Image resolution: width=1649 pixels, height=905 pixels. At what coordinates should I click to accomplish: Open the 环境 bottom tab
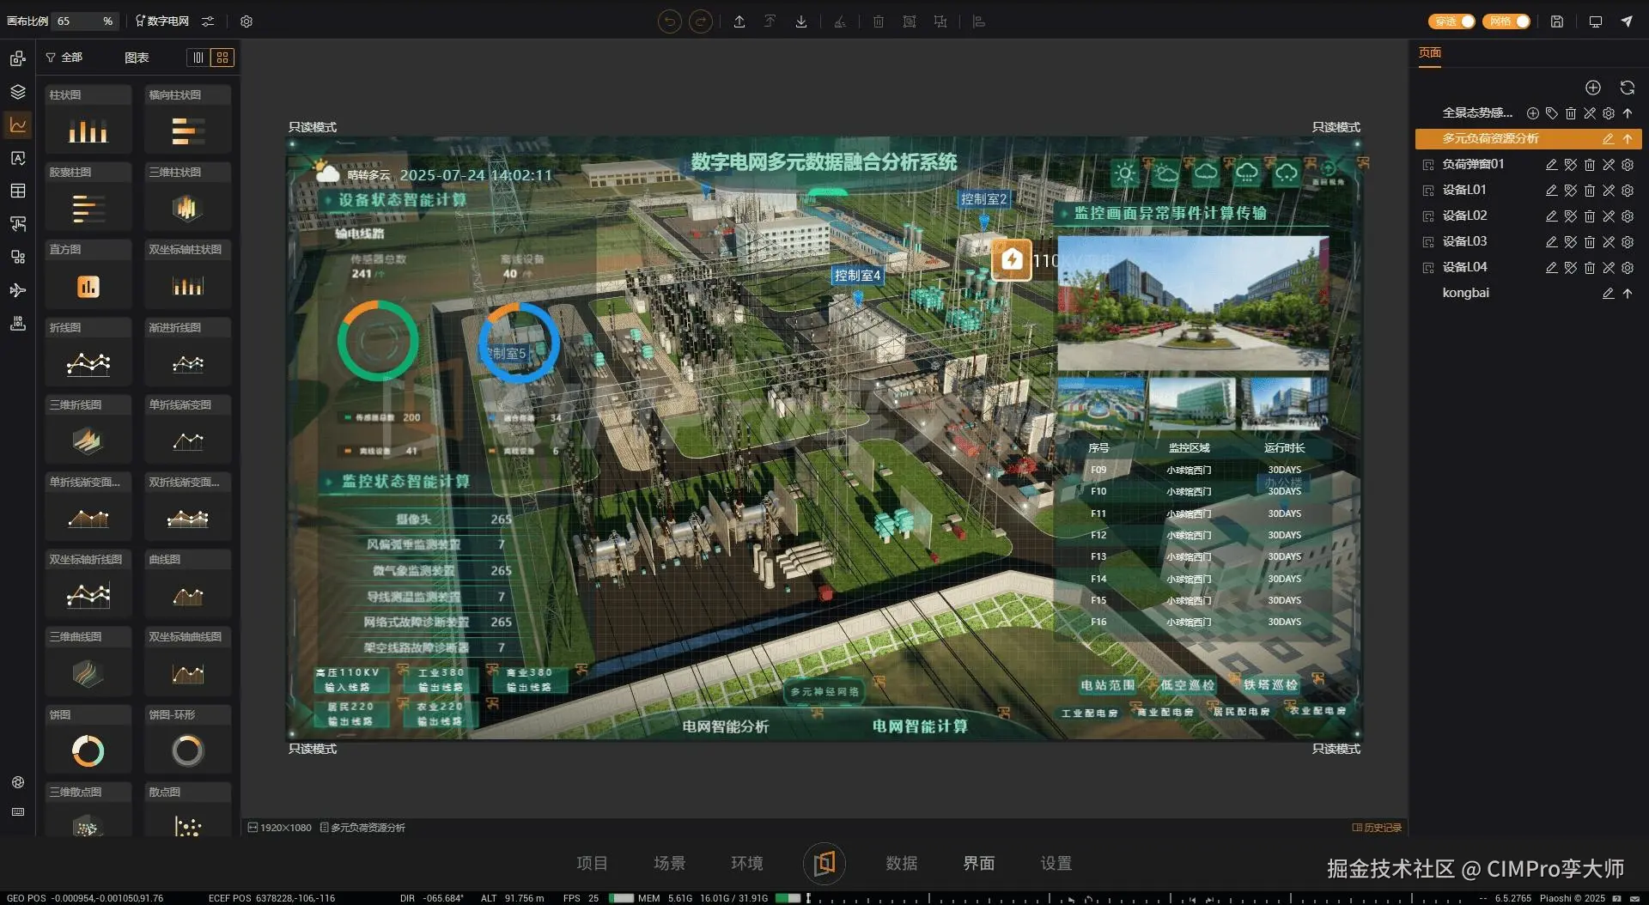click(746, 863)
